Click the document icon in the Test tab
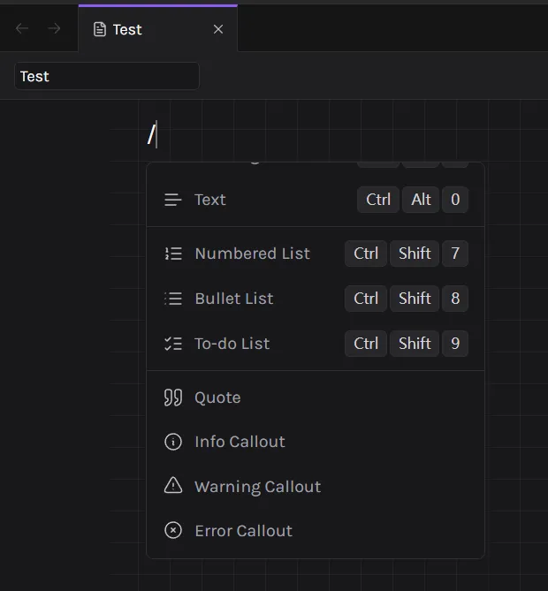This screenshot has height=591, width=548. click(100, 29)
